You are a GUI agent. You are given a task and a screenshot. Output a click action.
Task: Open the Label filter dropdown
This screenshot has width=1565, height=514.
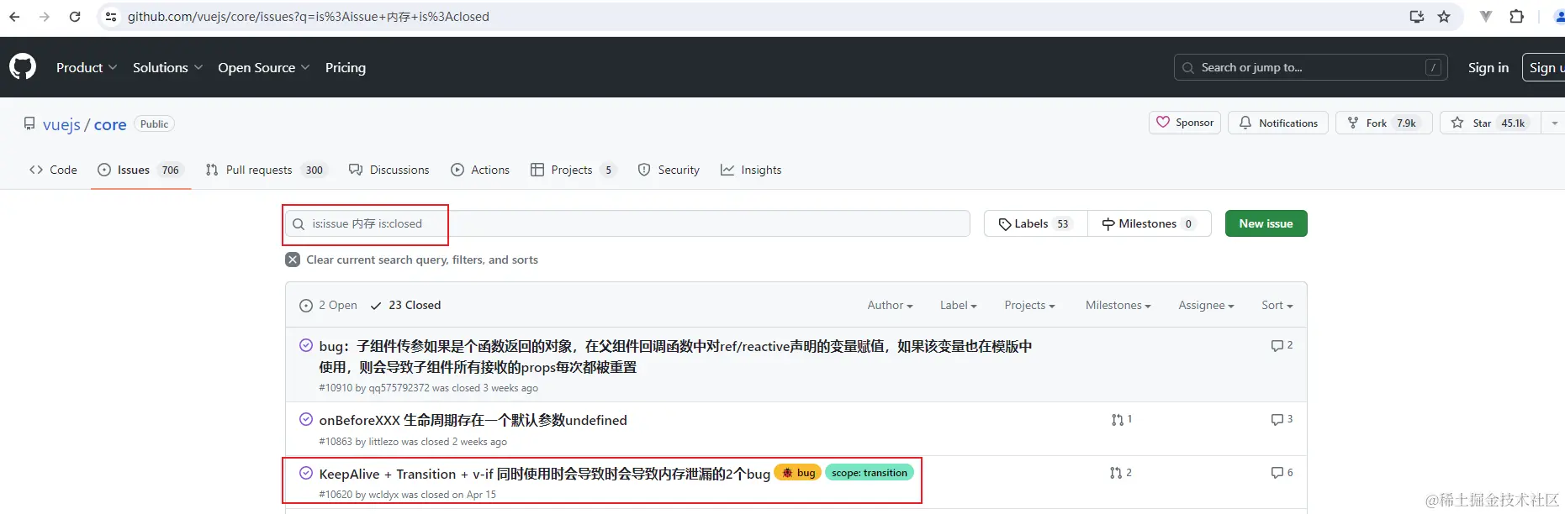pyautogui.click(x=958, y=305)
